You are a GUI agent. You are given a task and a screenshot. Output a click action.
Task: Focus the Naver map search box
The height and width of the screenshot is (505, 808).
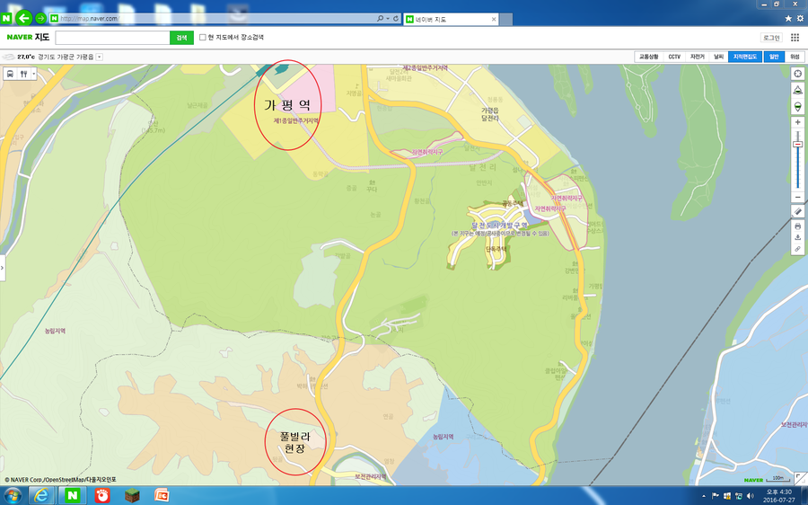coord(112,38)
